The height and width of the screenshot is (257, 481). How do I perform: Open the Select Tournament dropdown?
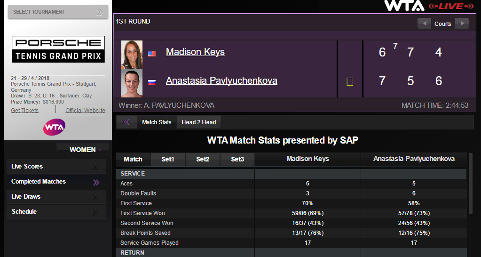58,12
